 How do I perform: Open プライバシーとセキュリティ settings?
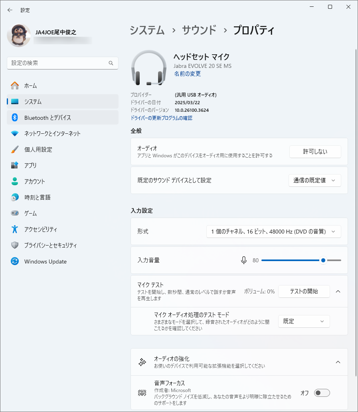(63, 245)
